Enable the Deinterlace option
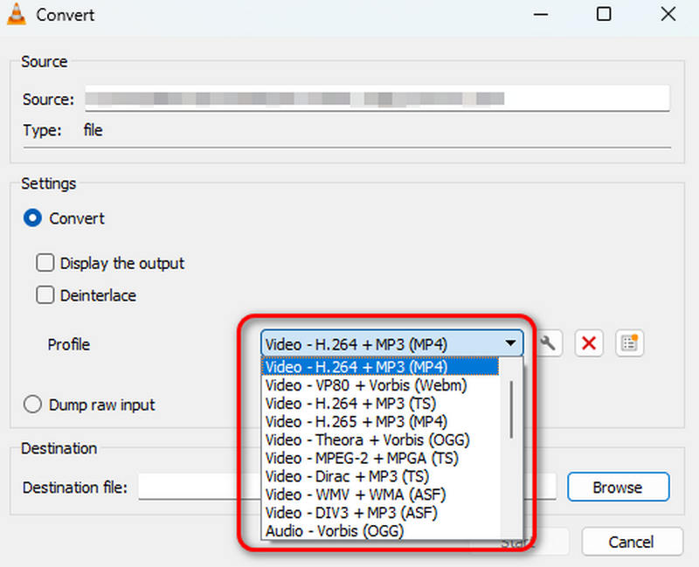The width and height of the screenshot is (699, 567). (45, 295)
